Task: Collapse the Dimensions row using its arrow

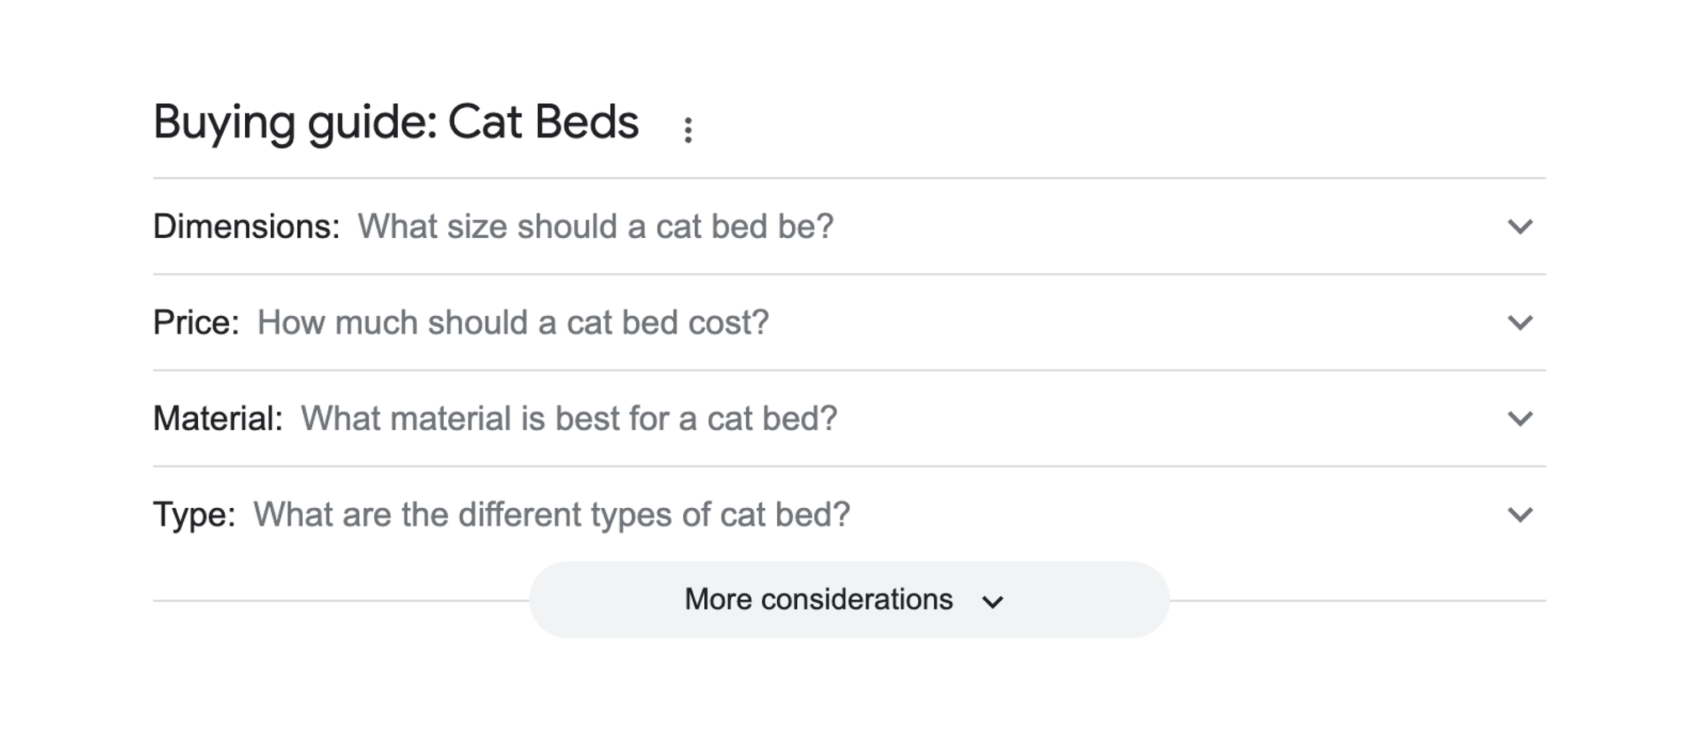Action: pos(1520,227)
